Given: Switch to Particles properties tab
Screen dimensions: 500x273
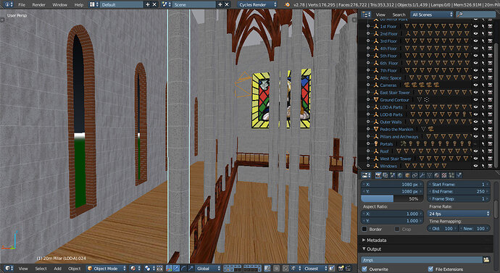Looking at the screenshot, I should pyautogui.click(x=451, y=175).
